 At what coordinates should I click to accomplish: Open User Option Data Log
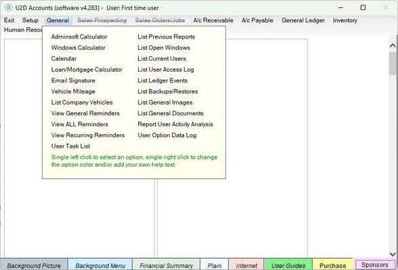point(167,135)
